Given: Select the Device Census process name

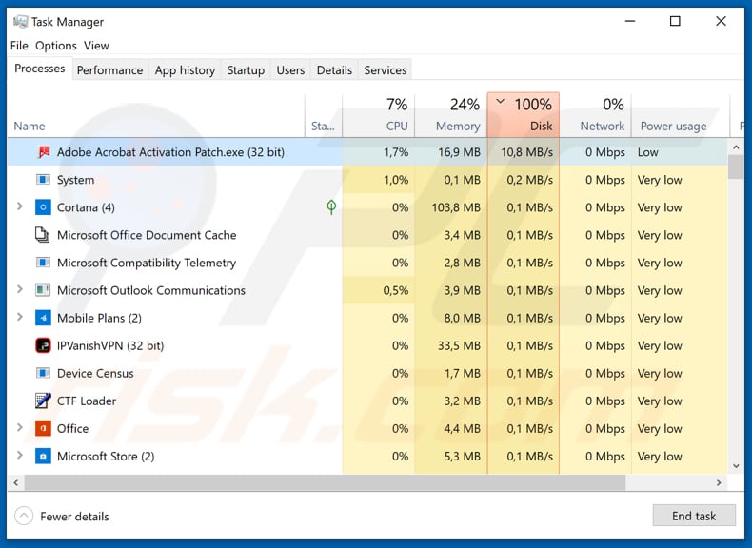Looking at the screenshot, I should click(x=95, y=373).
